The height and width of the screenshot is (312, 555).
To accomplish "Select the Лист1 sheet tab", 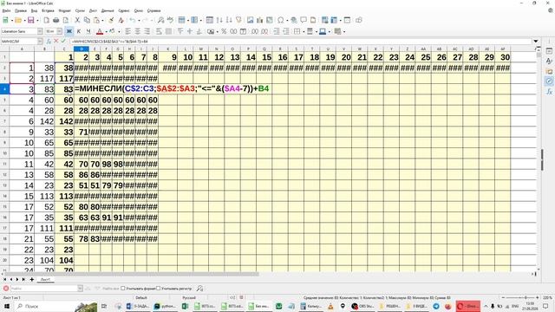I will (x=45, y=279).
